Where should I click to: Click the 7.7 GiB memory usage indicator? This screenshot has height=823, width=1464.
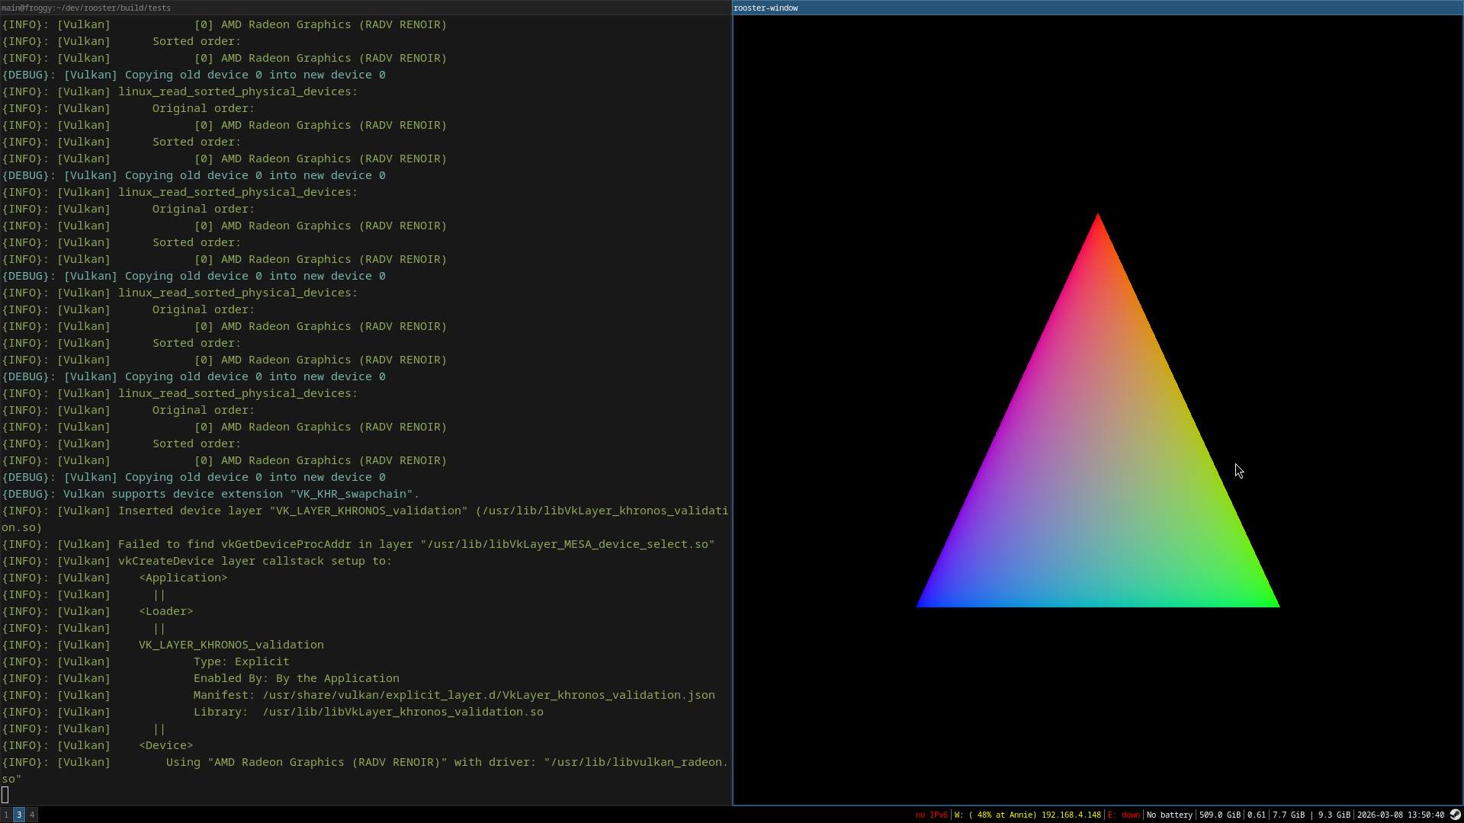1288,815
